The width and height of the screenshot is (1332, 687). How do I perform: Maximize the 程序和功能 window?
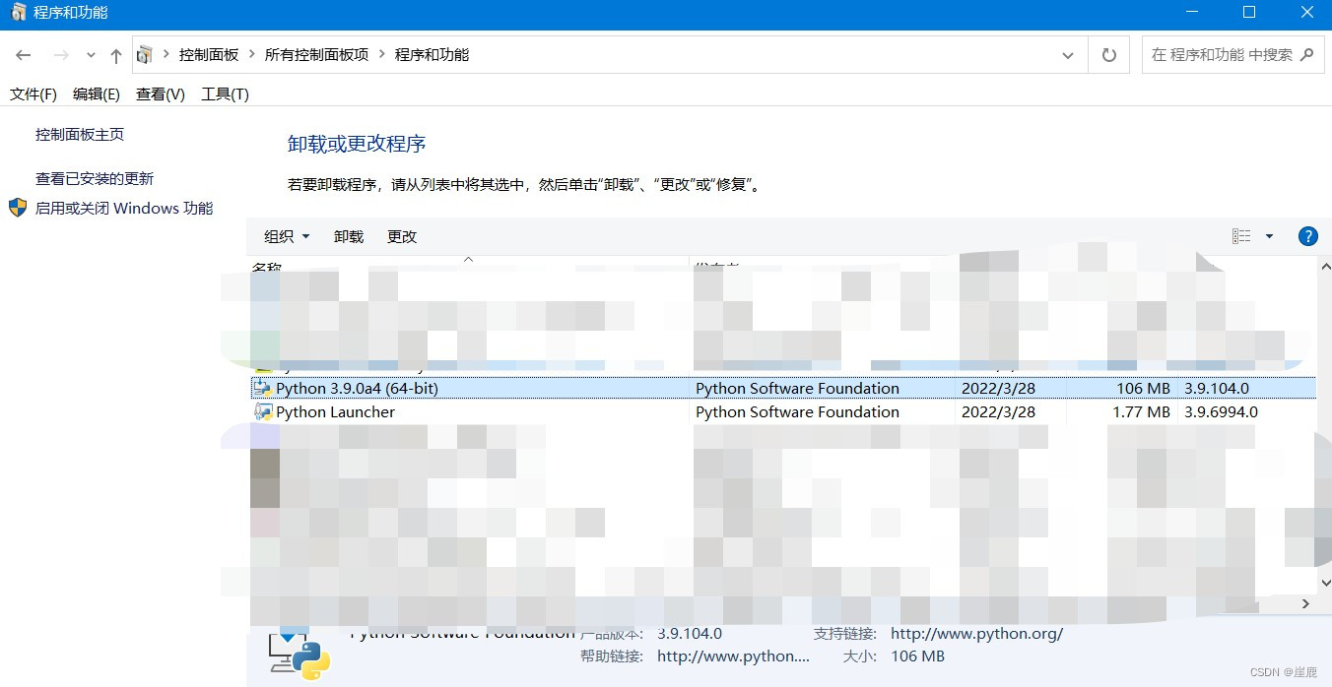tap(1249, 12)
